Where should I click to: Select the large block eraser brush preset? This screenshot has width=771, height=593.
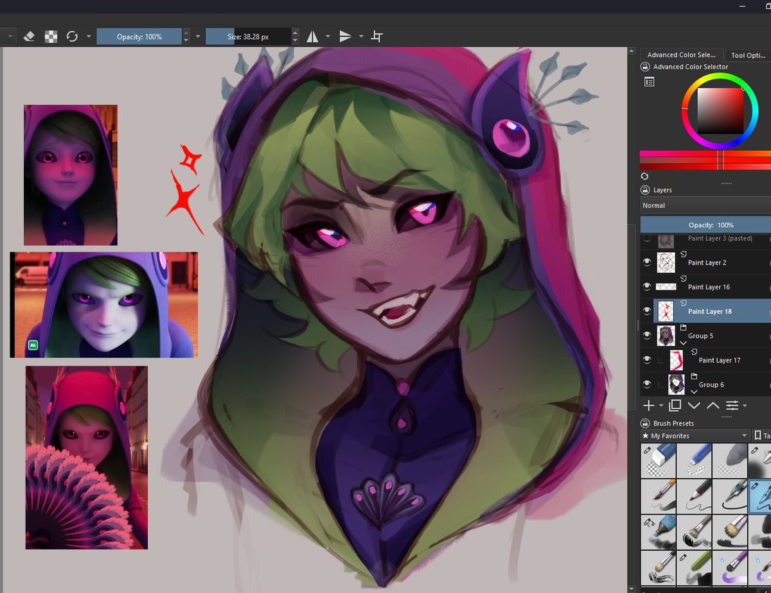[657, 460]
